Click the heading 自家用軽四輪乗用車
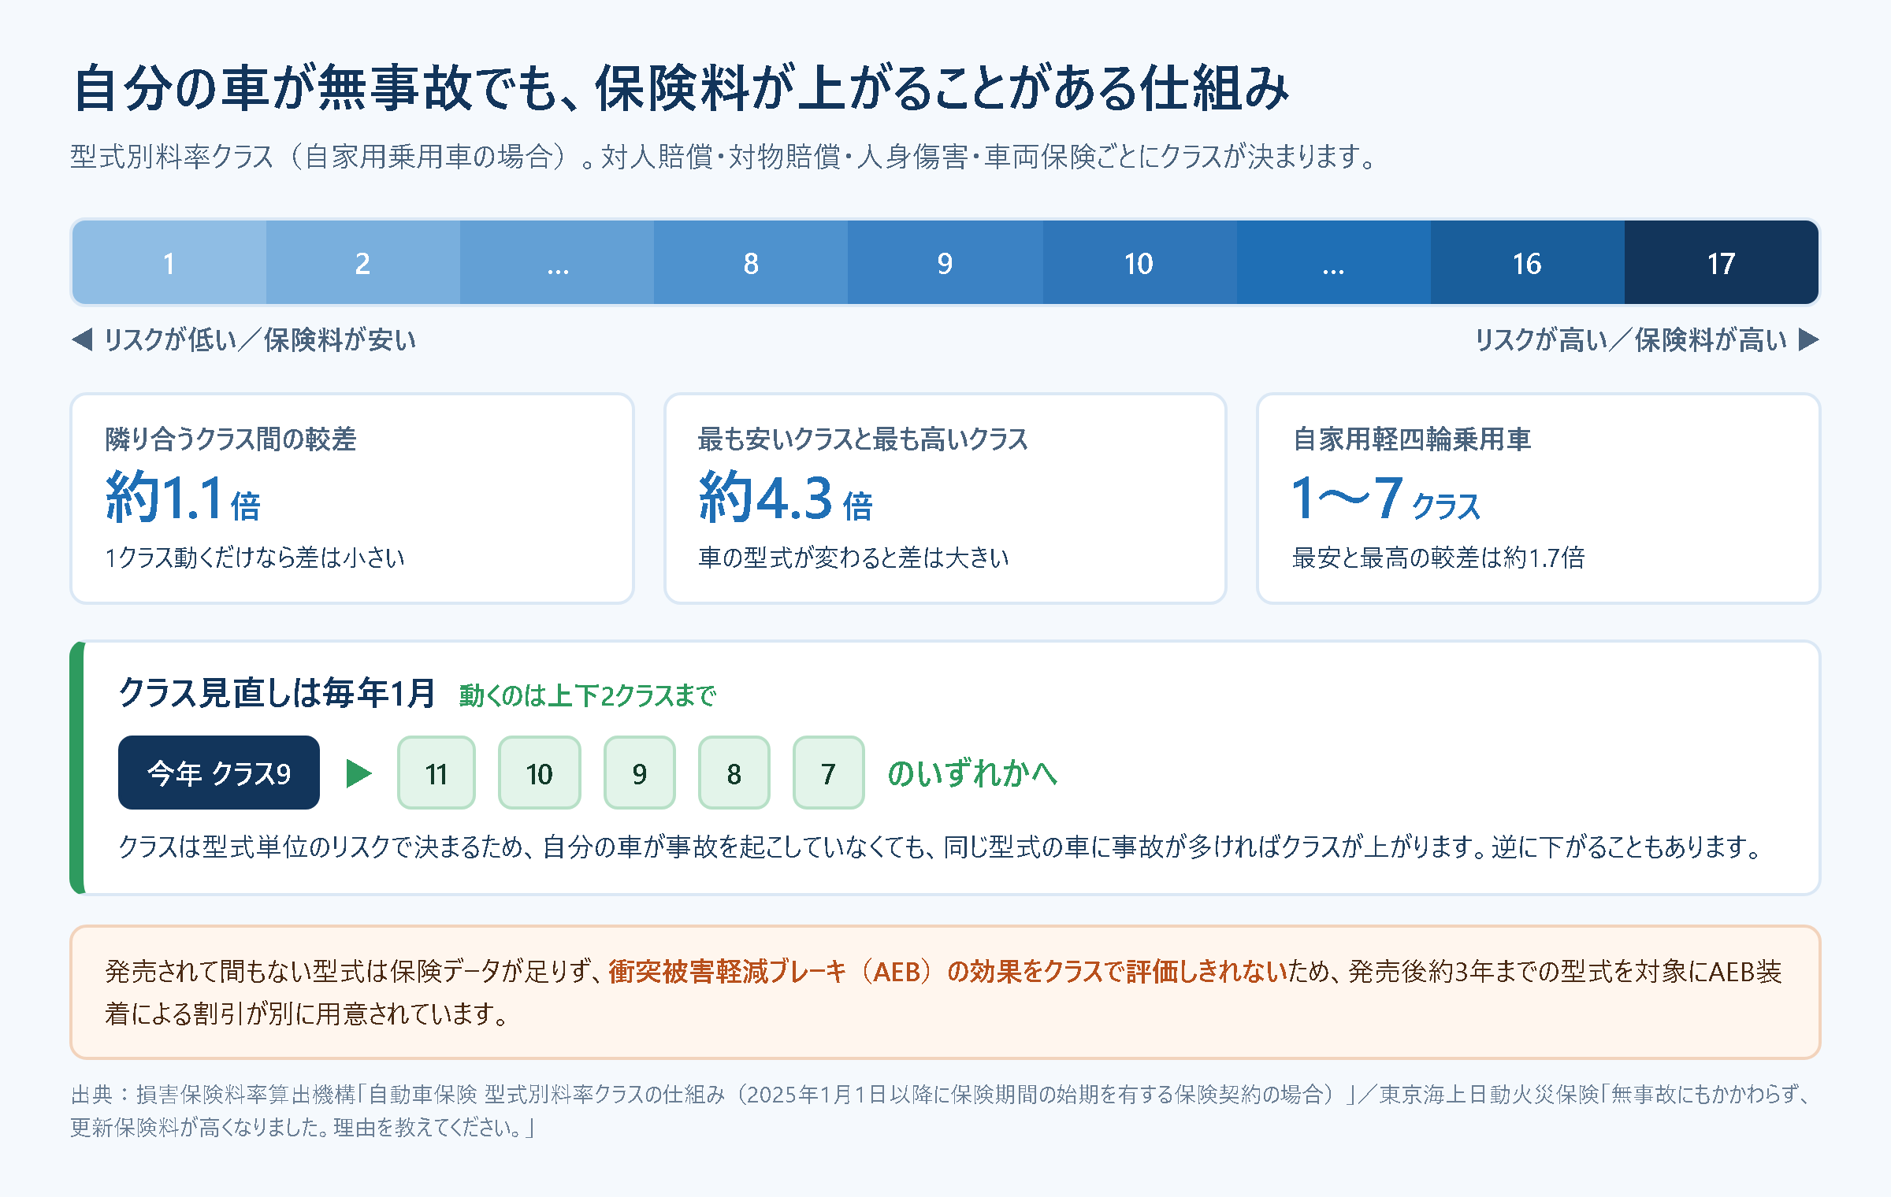Image resolution: width=1891 pixels, height=1197 pixels. tap(1411, 439)
